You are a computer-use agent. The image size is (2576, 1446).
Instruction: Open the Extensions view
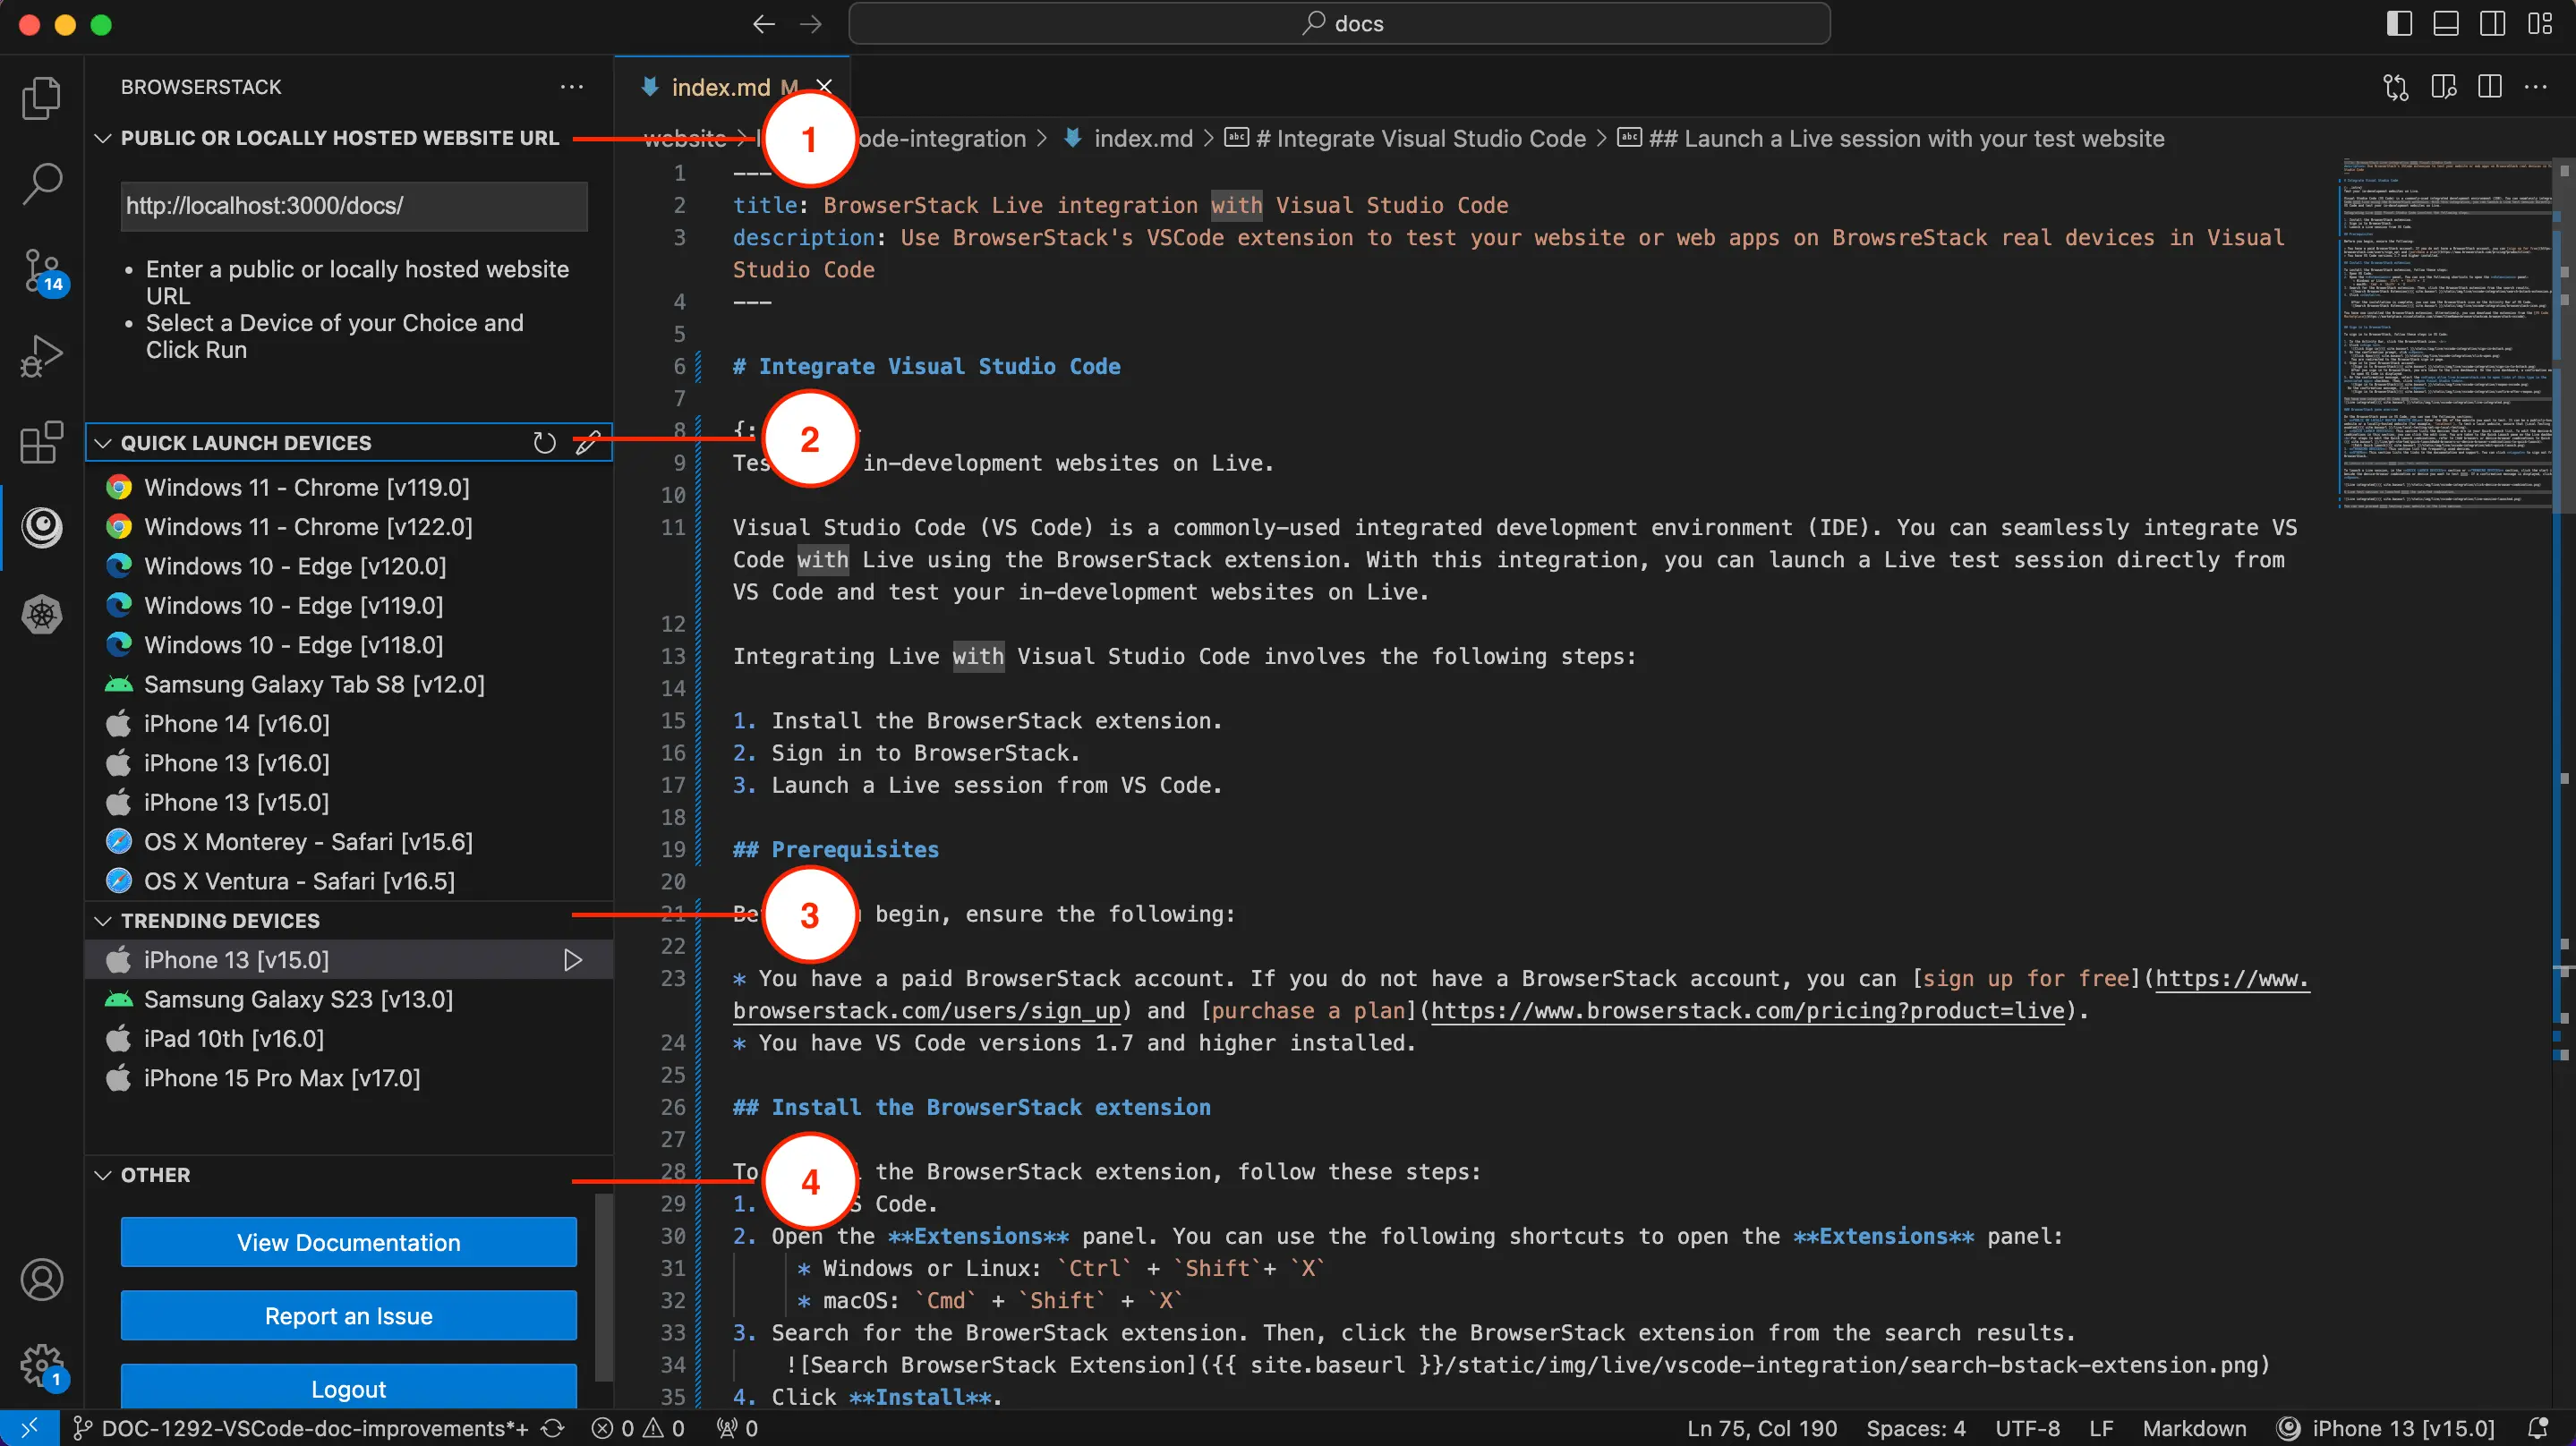coord(42,442)
